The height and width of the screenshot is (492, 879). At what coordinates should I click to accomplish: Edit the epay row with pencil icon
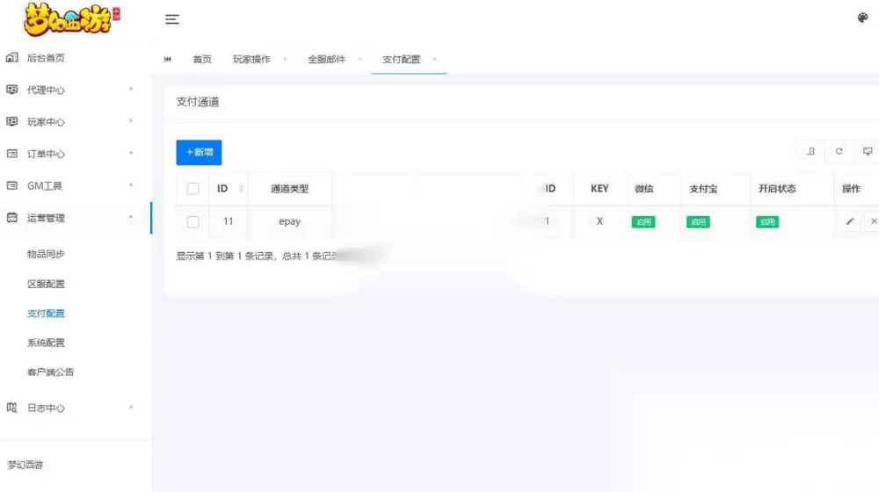(x=850, y=221)
